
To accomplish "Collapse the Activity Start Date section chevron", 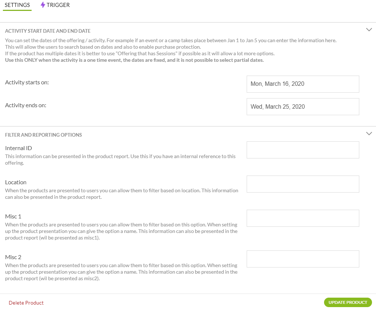I will pos(369,29).
